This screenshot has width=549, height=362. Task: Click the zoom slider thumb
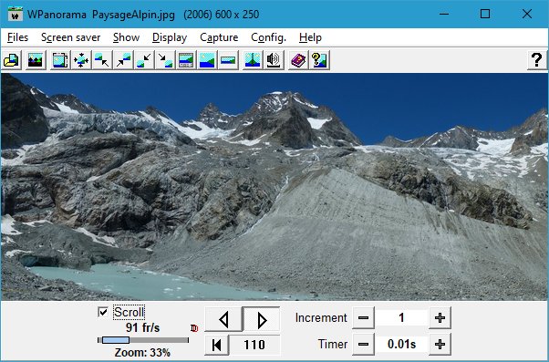[116, 340]
